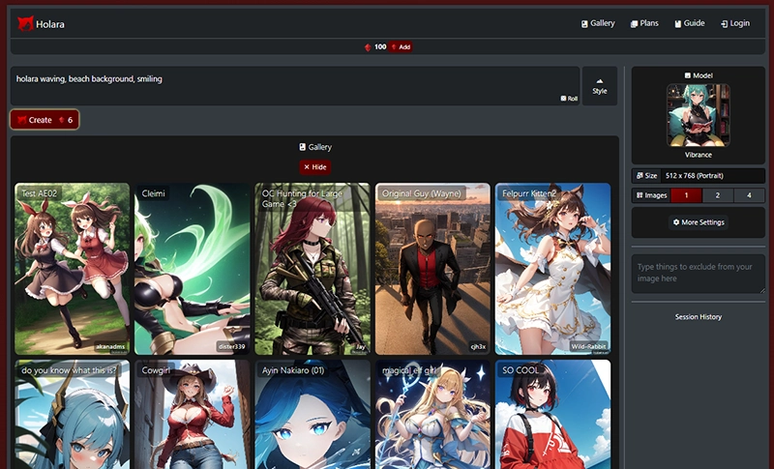The height and width of the screenshot is (469, 774).
Task: Set image count to 2
Action: tap(718, 195)
